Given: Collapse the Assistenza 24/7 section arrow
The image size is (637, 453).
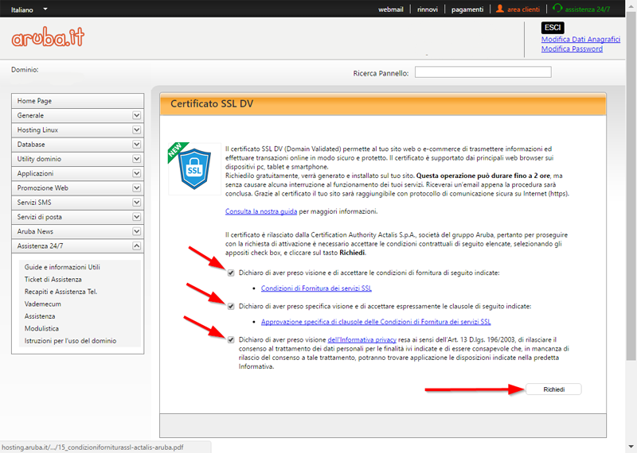Looking at the screenshot, I should click(x=136, y=246).
